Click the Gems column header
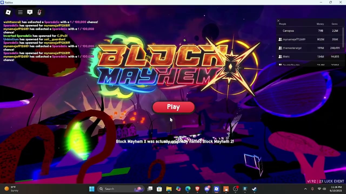346x194 pixels. coord(335,24)
